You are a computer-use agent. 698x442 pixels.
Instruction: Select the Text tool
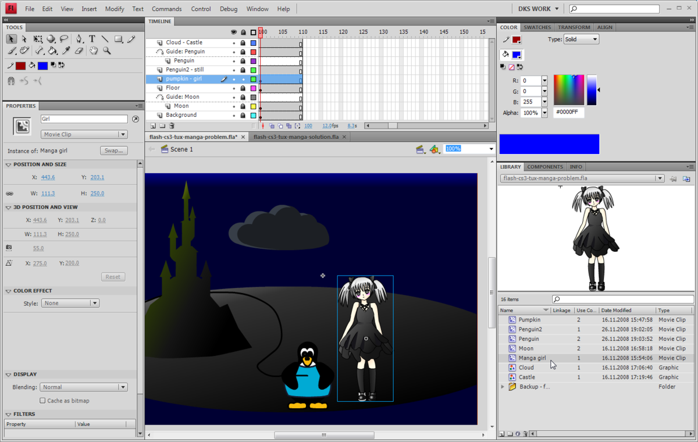point(92,39)
